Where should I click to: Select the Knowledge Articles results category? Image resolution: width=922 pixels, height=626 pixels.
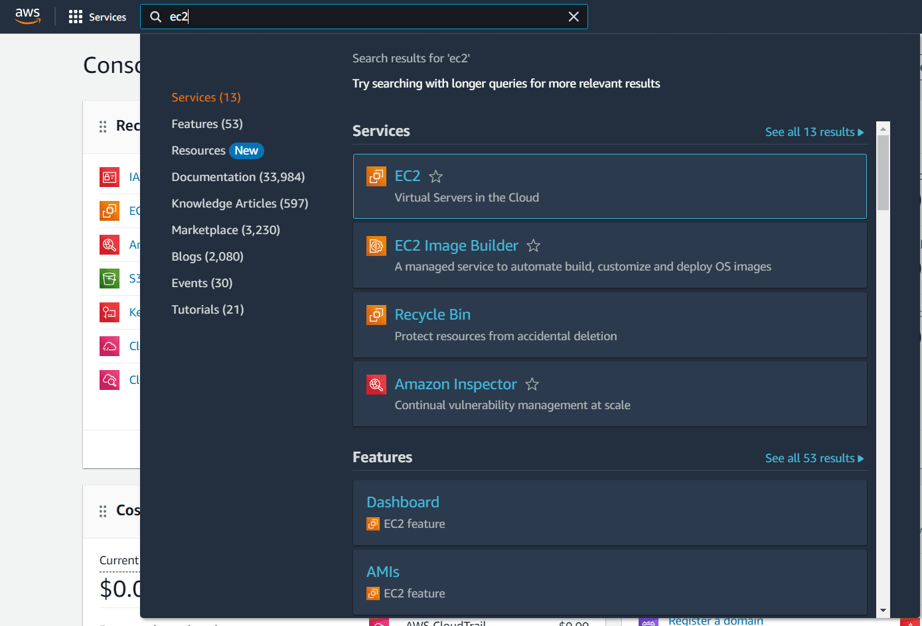(x=240, y=203)
